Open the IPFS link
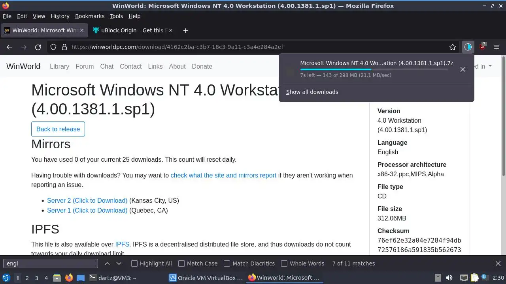506x284 pixels. point(122,244)
